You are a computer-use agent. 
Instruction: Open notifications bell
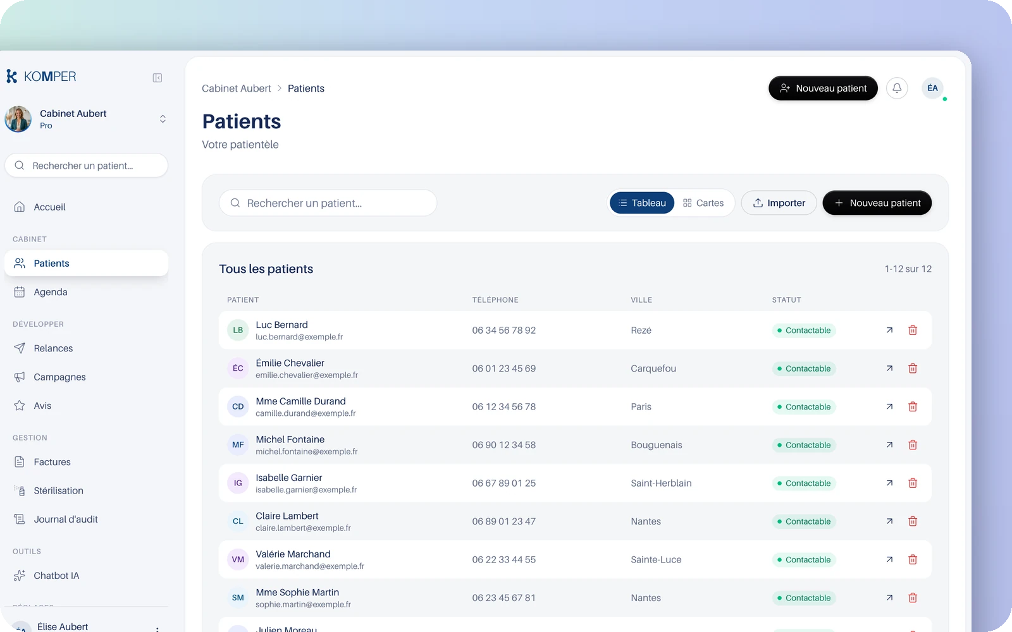point(897,88)
